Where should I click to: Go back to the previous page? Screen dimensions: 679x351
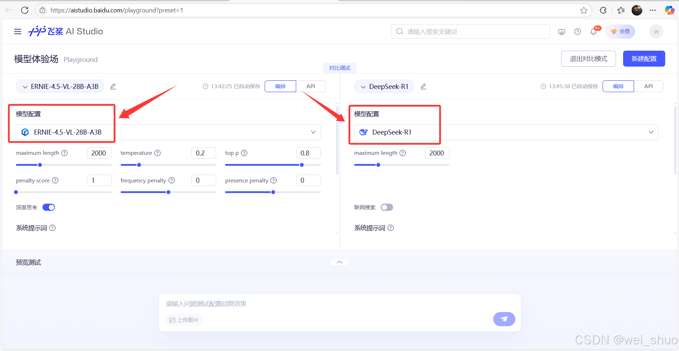point(9,10)
